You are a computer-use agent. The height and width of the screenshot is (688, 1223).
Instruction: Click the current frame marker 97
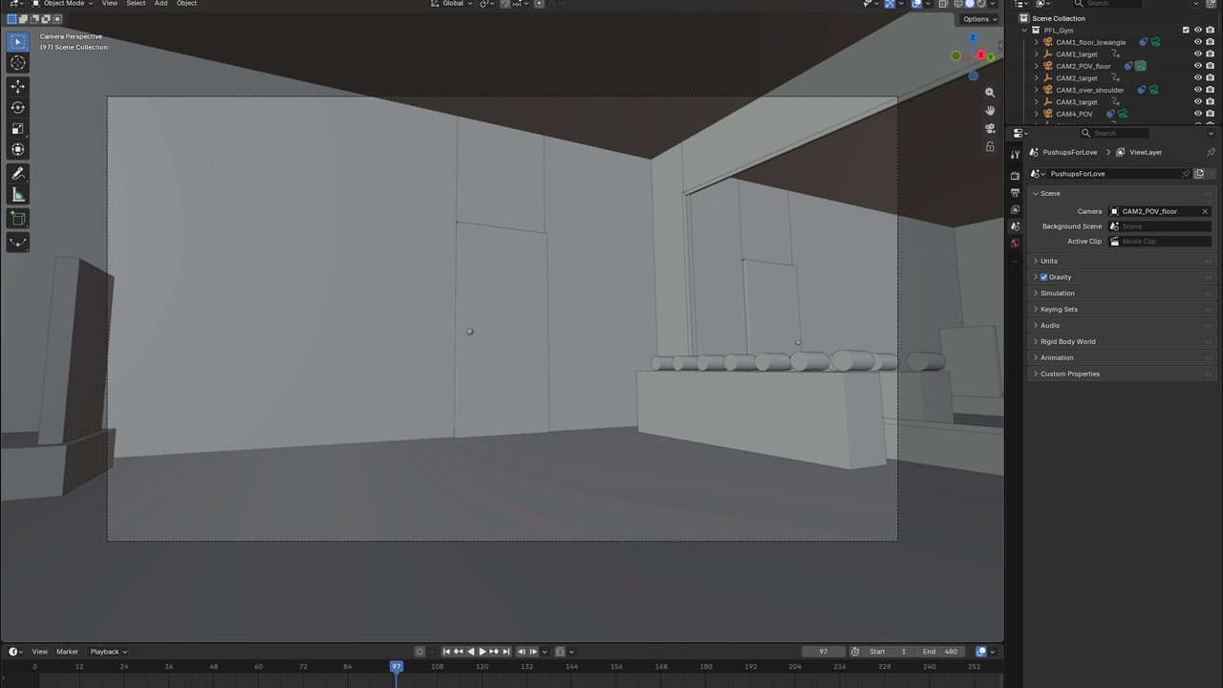[397, 666]
